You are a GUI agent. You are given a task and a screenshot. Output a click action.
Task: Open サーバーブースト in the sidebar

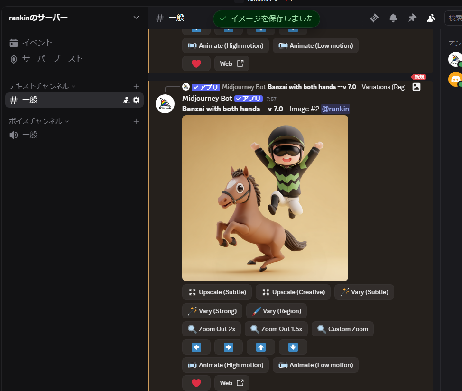(x=52, y=59)
